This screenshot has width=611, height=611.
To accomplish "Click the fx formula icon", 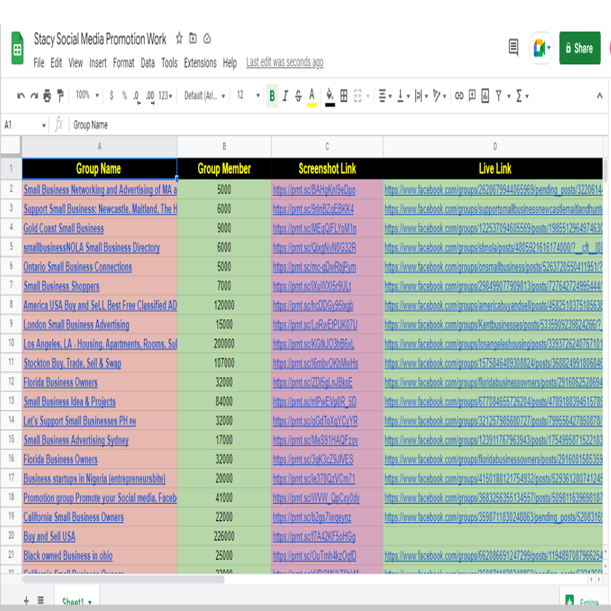I will click(x=59, y=125).
